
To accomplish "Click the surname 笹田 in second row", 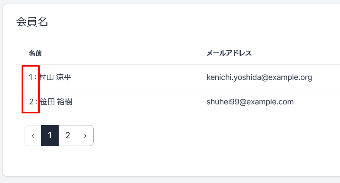I will (47, 102).
